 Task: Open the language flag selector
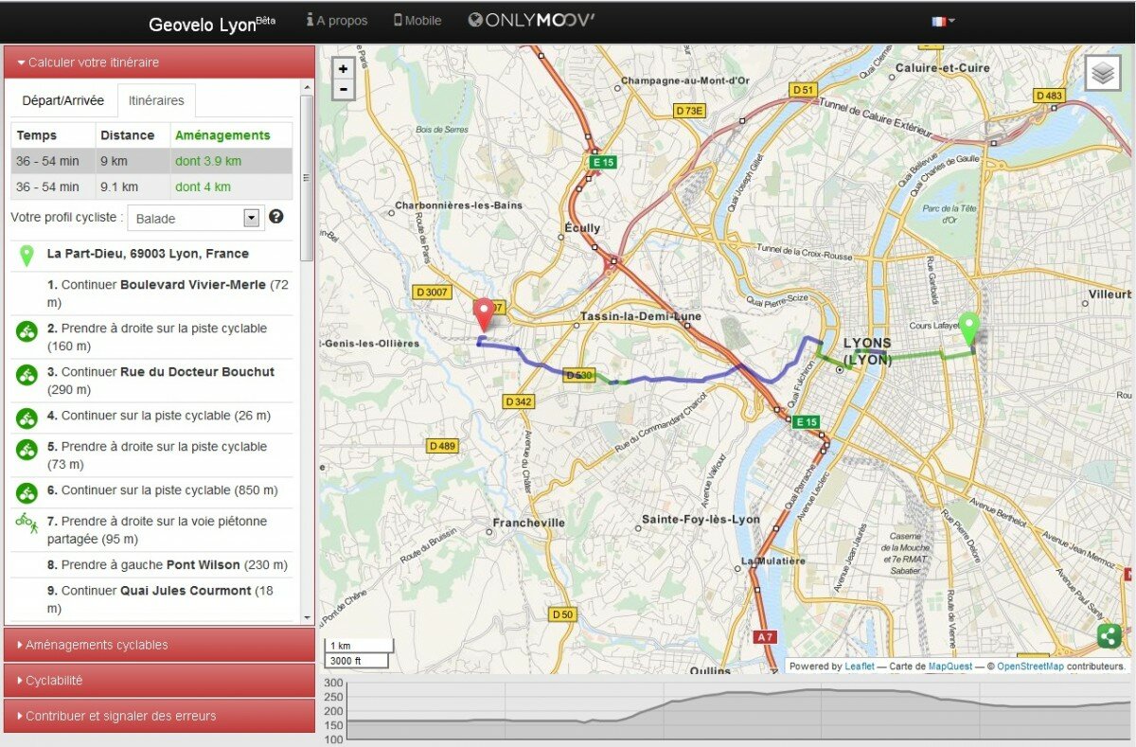tap(943, 21)
